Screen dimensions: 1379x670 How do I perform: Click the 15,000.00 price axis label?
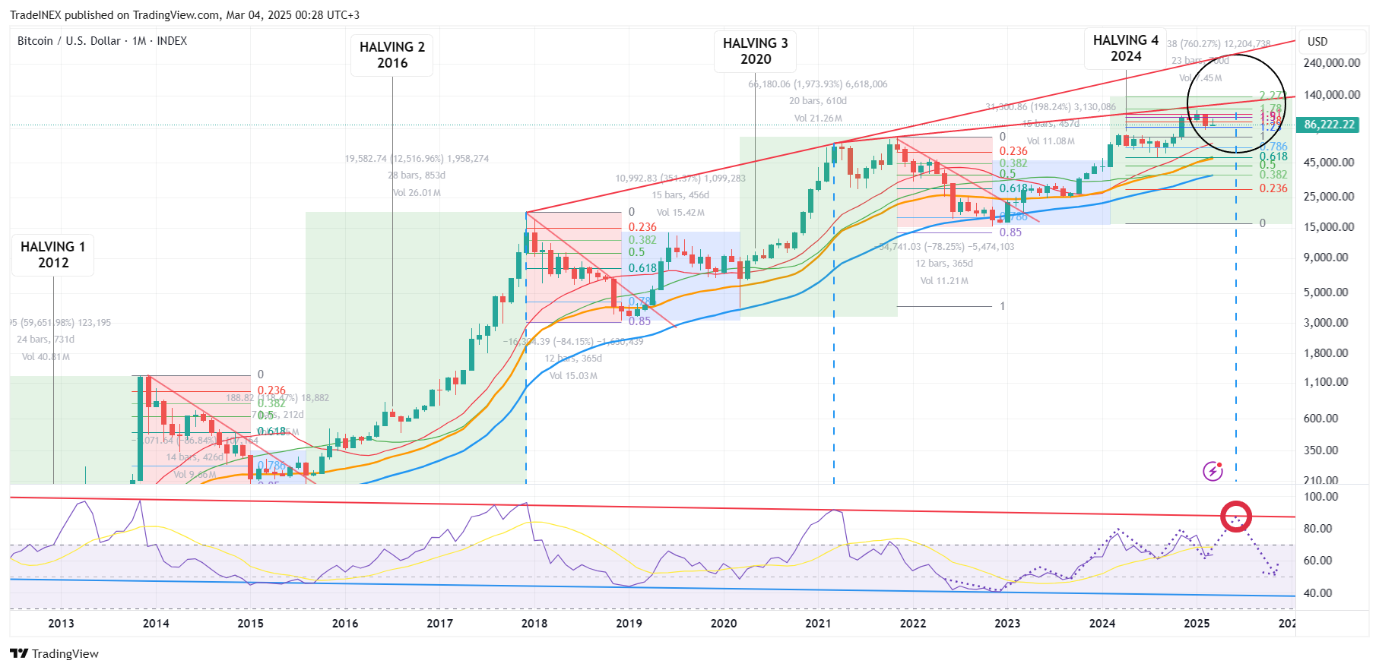point(1329,227)
